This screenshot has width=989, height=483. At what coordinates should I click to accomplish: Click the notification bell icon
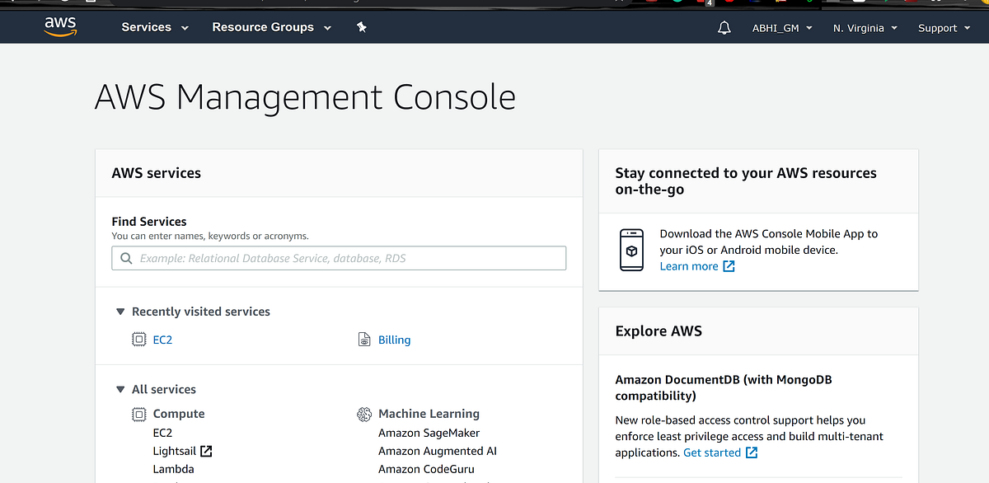tap(724, 27)
